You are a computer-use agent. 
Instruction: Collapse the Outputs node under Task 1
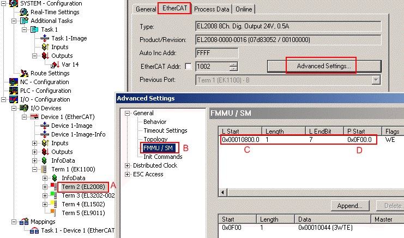[34, 56]
